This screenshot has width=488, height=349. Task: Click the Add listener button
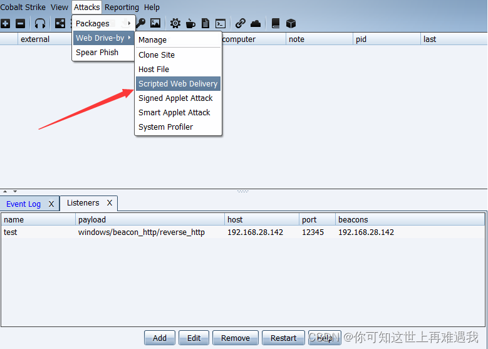pos(160,338)
